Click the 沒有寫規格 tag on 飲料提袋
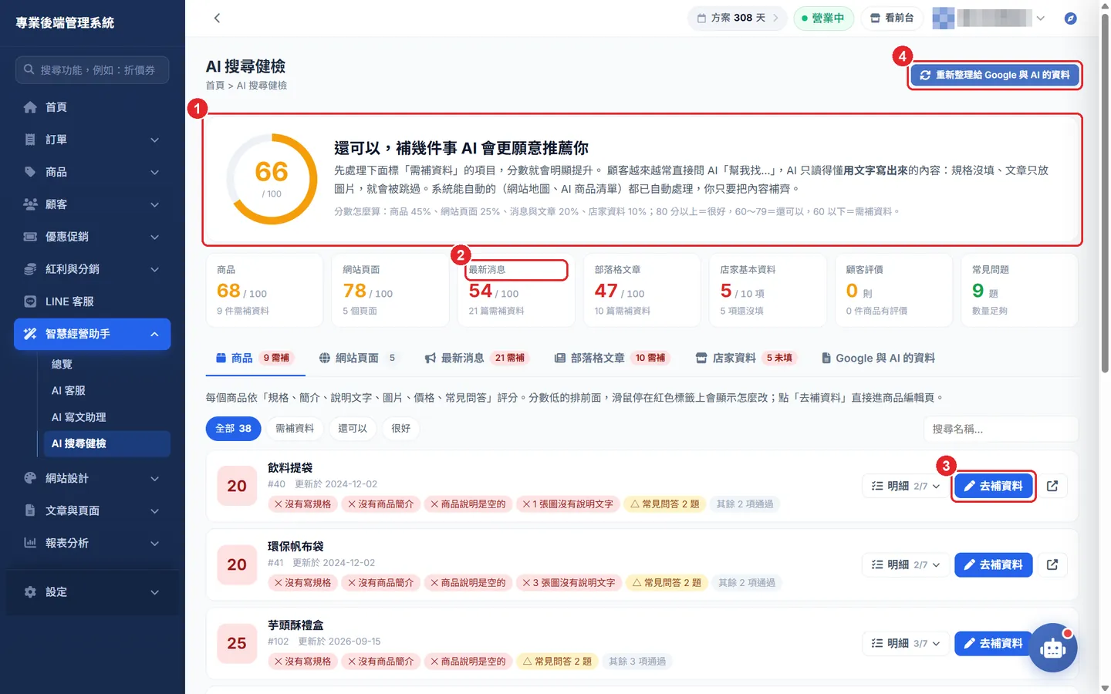The image size is (1111, 694). coord(302,504)
